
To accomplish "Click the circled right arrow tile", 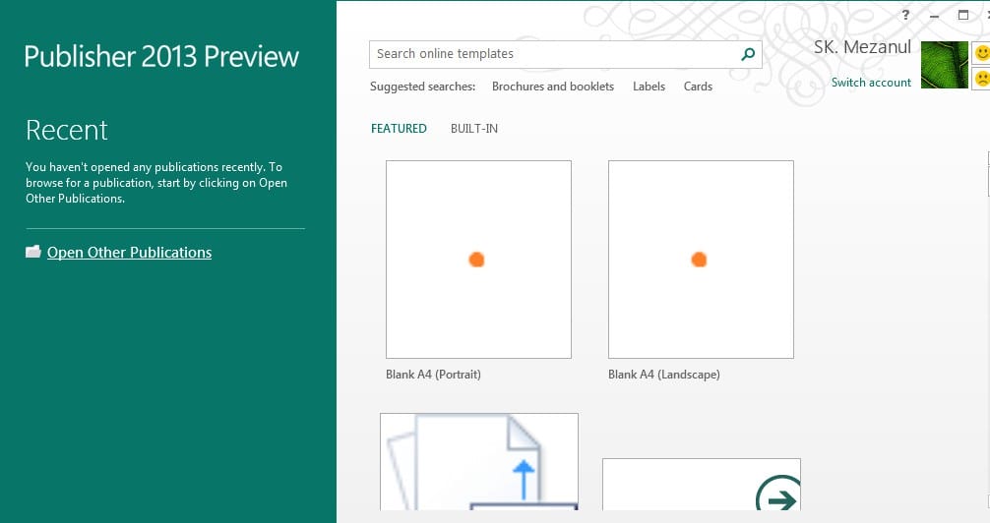I will click(x=702, y=485).
